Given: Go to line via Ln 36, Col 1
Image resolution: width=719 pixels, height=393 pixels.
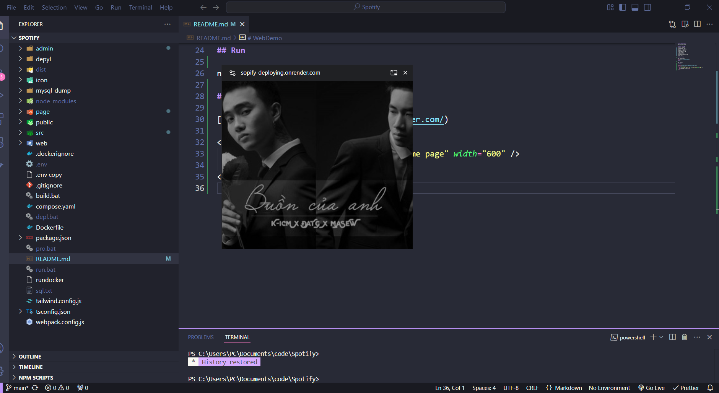Looking at the screenshot, I should tap(450, 388).
